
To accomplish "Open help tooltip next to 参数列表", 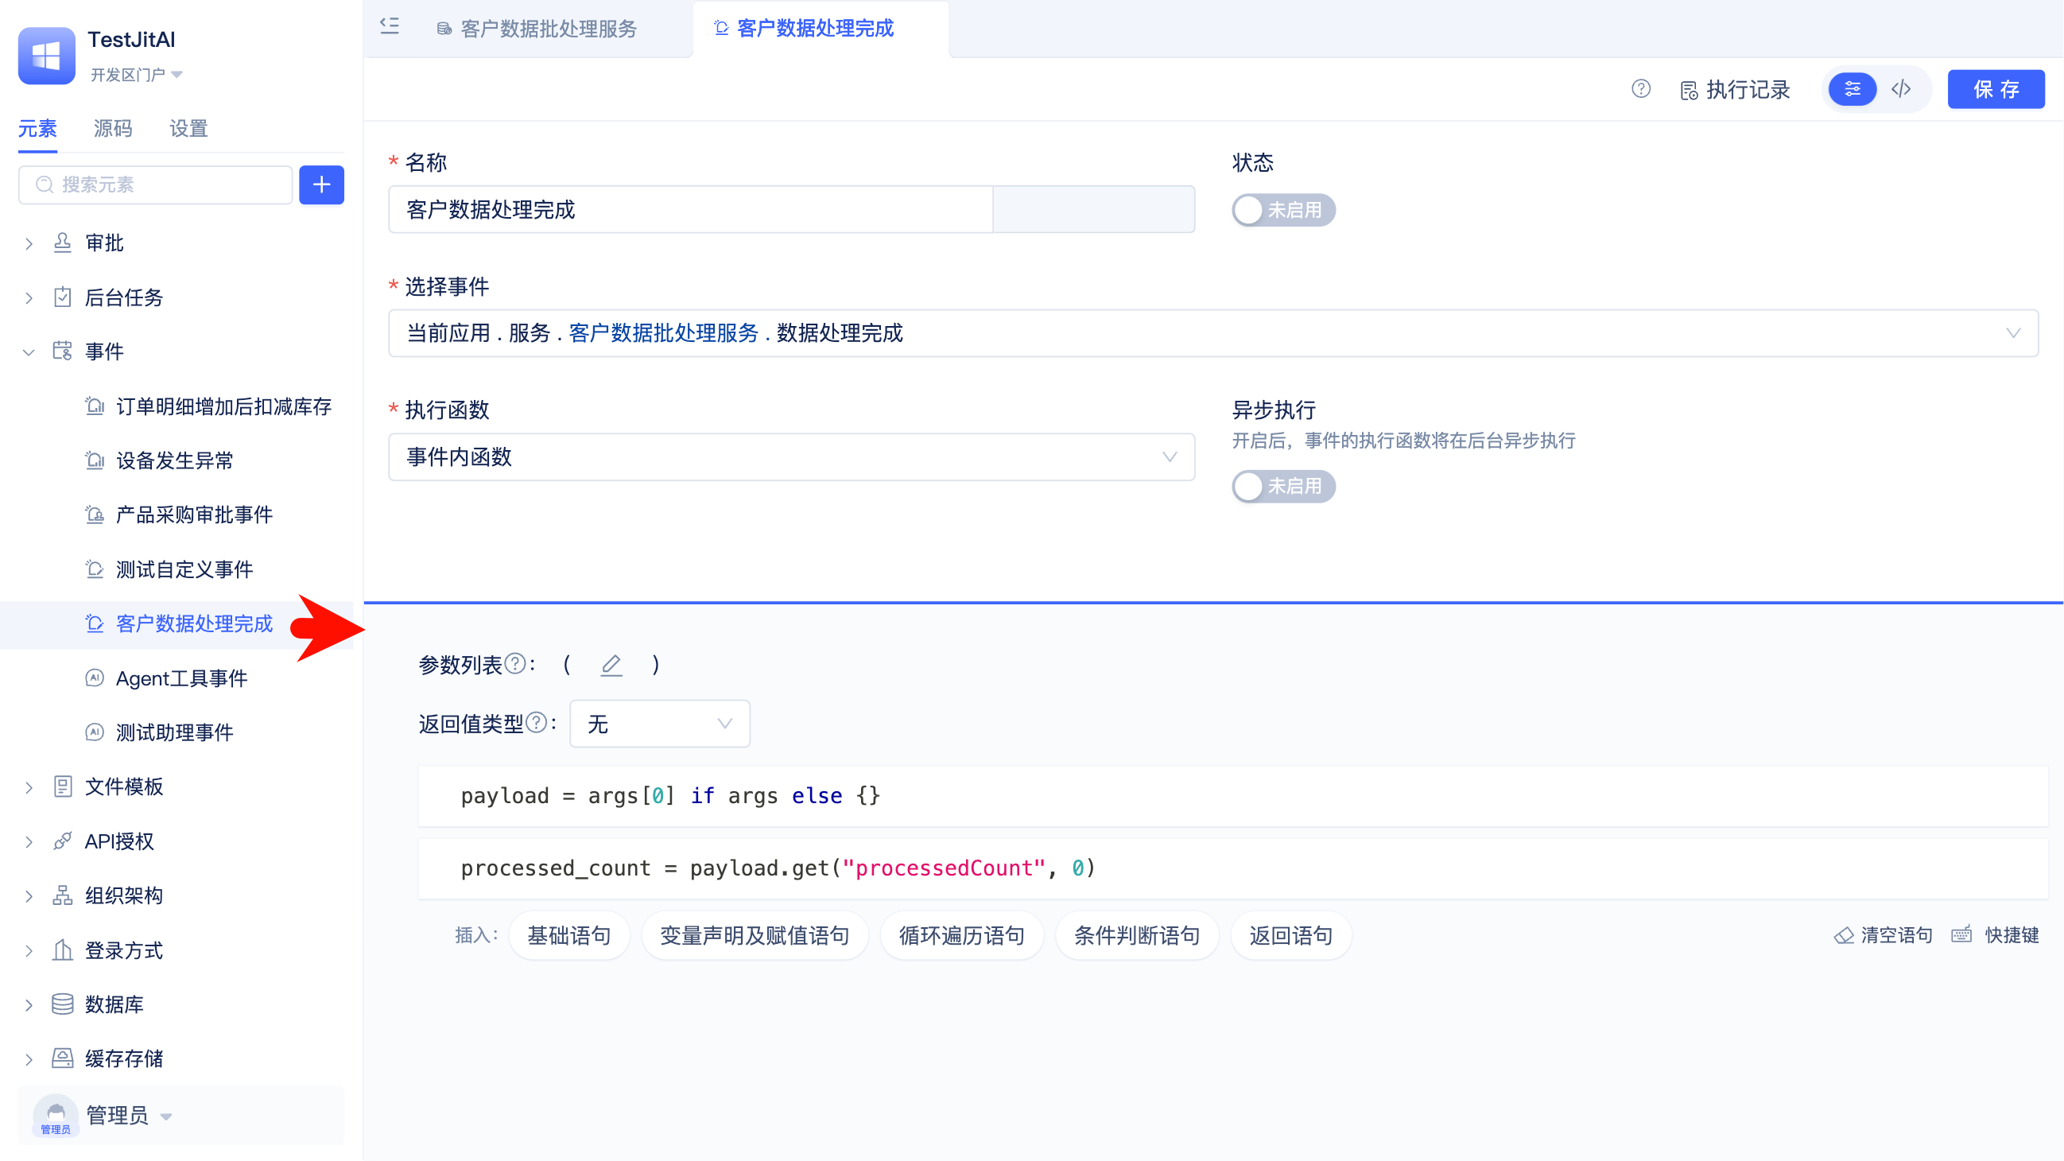I will pyautogui.click(x=516, y=663).
